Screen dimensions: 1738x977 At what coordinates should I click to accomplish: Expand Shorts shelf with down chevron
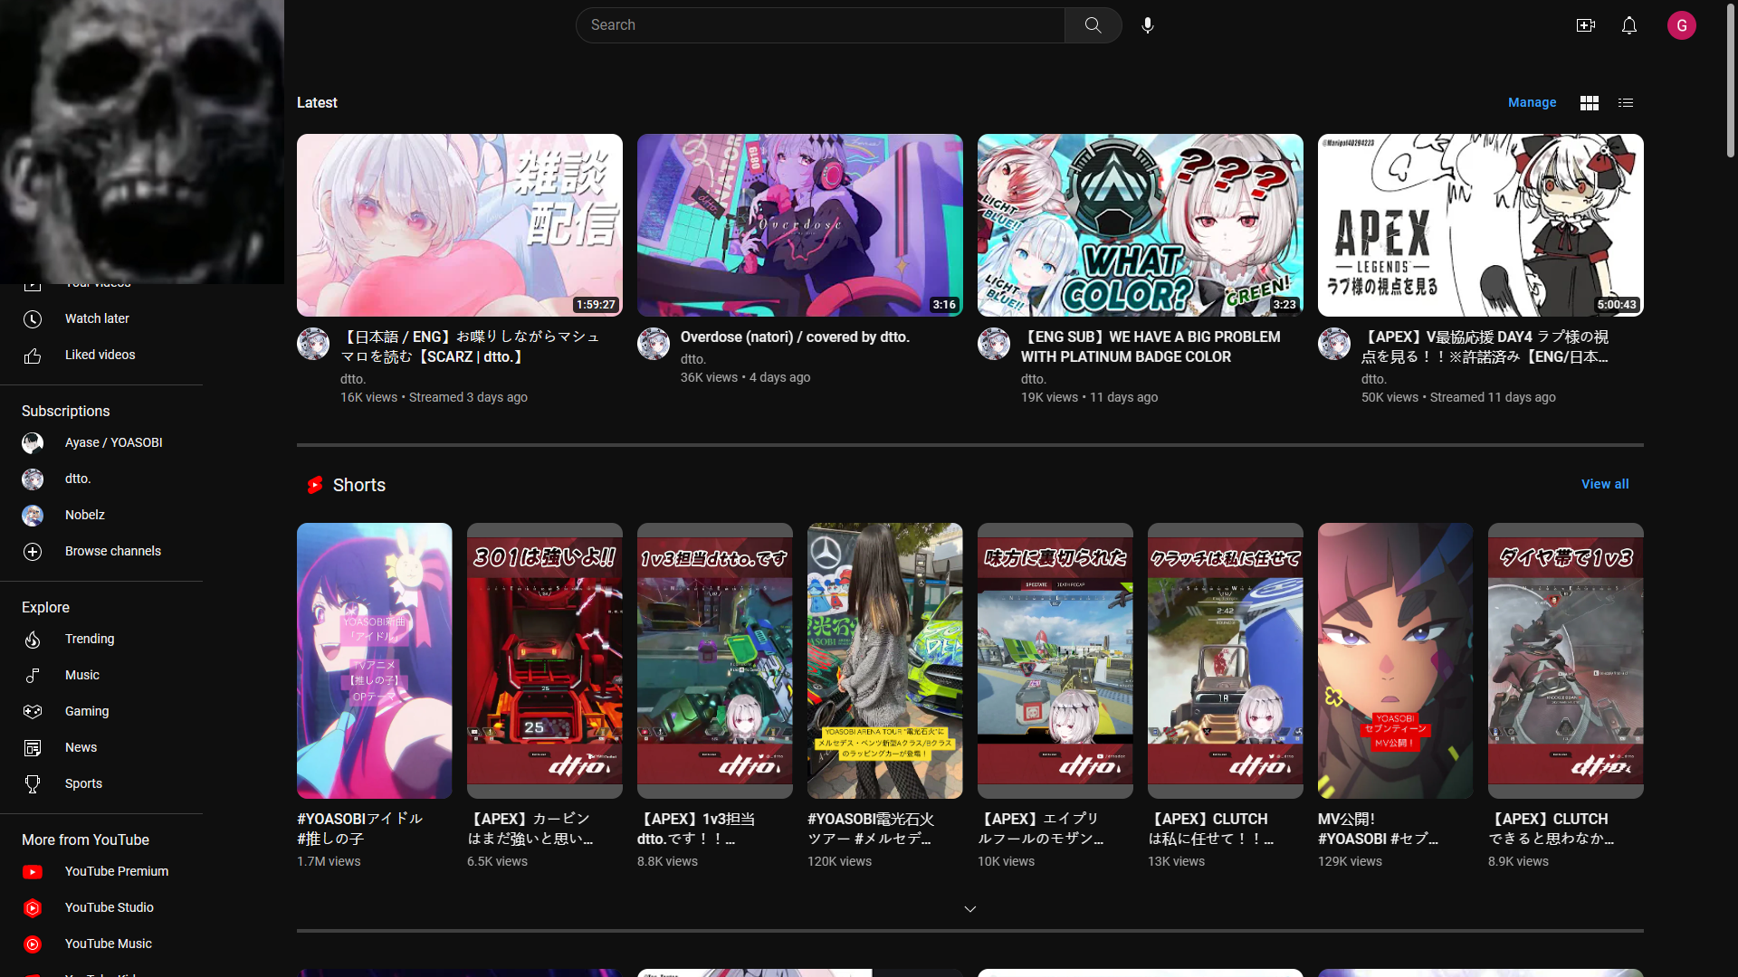coord(969,909)
